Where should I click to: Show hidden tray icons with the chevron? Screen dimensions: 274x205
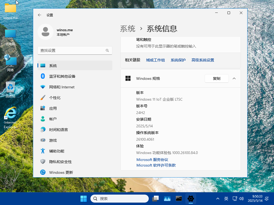[218, 199]
